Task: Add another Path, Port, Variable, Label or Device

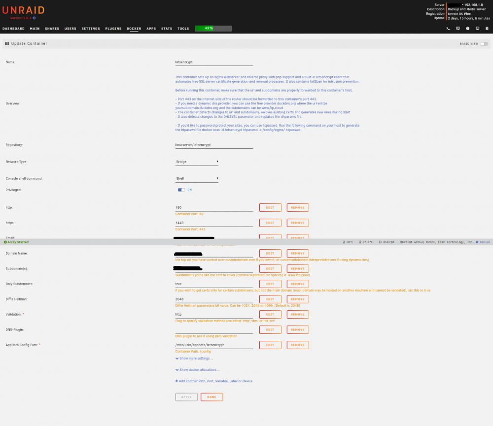Action: click(214, 381)
